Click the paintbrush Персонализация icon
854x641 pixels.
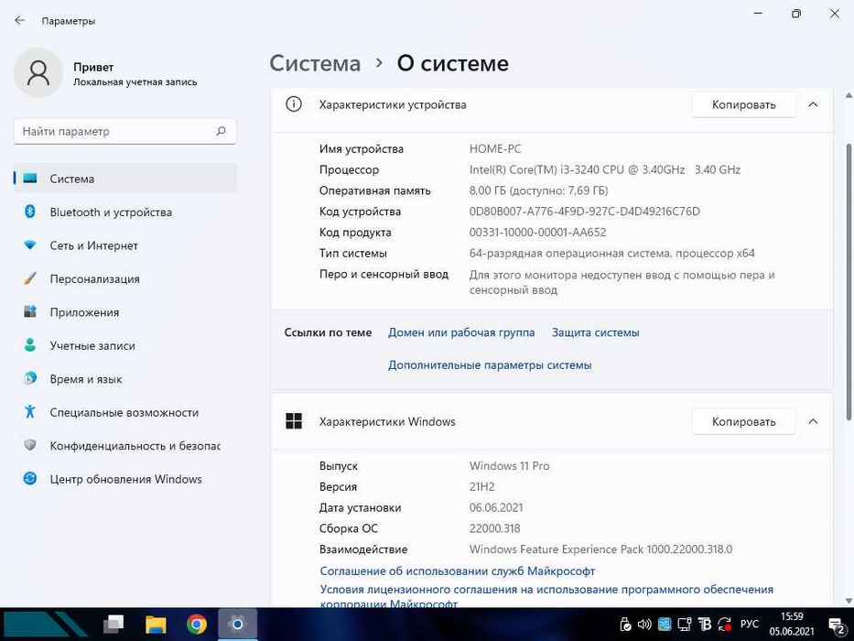[30, 278]
